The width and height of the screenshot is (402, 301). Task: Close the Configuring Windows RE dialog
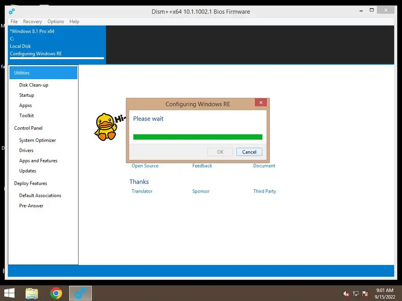point(261,102)
